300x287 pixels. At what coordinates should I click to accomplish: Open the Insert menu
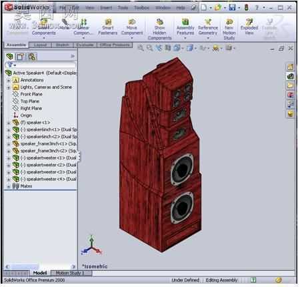106,8
